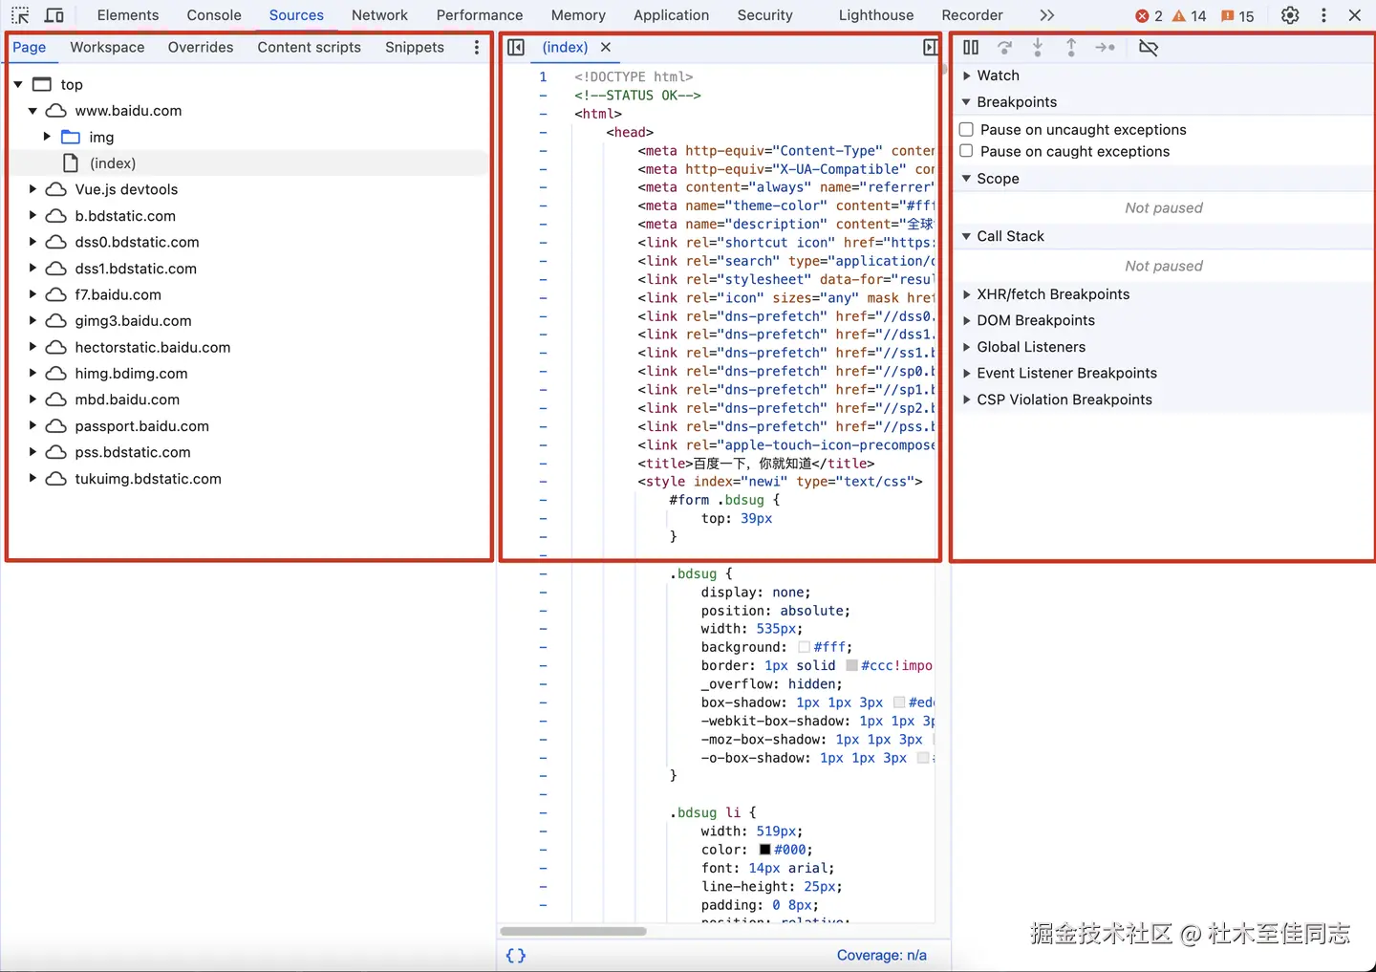This screenshot has width=1376, height=972.
Task: Expand passport.baidu.com domain
Action: (32, 426)
